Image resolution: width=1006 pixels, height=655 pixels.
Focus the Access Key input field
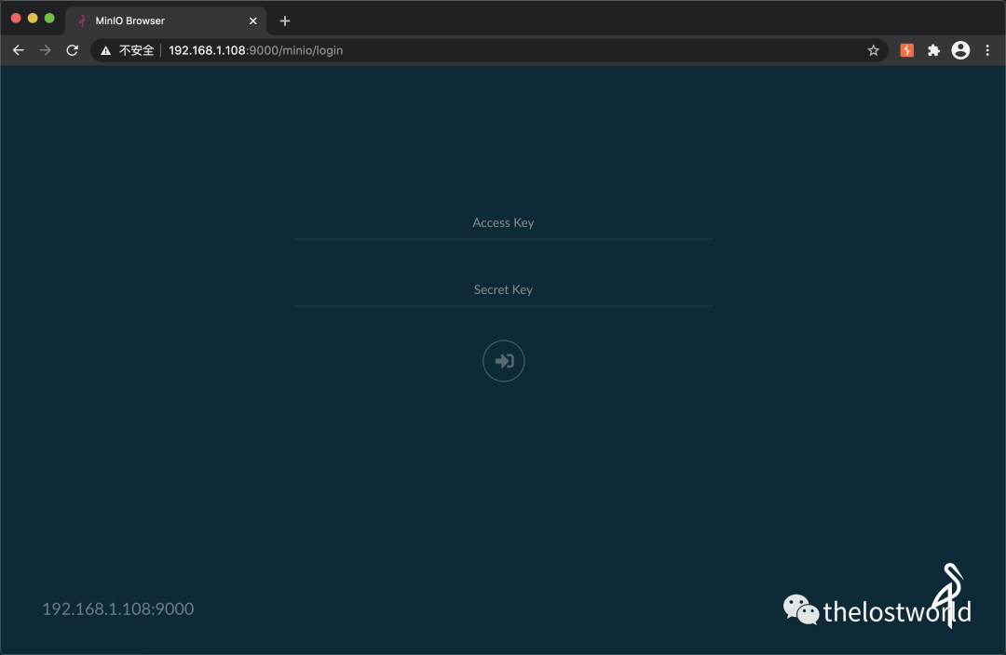[503, 223]
